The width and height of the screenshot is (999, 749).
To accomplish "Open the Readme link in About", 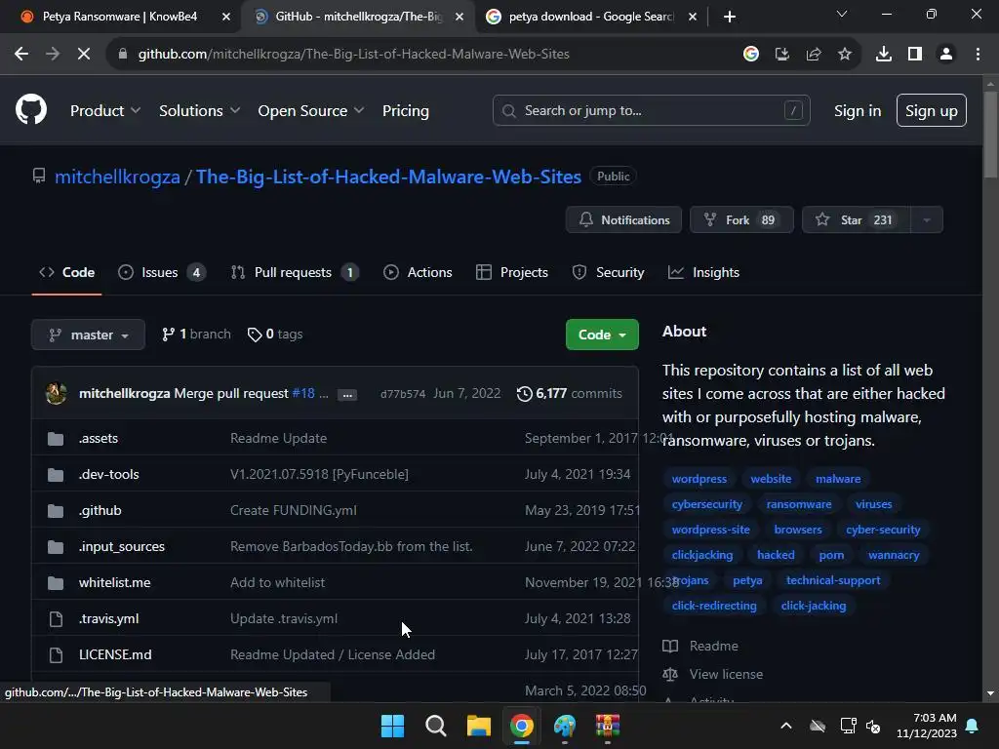I will [713, 646].
